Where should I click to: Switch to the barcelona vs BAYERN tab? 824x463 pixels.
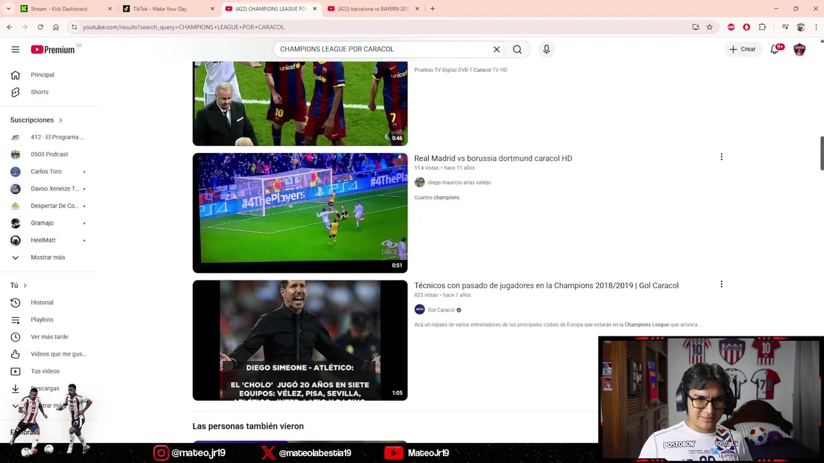point(374,8)
